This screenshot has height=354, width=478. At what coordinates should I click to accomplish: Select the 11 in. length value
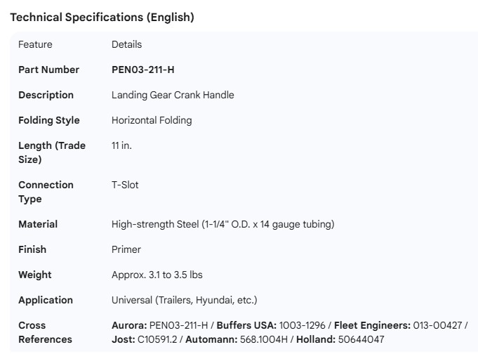[121, 145]
